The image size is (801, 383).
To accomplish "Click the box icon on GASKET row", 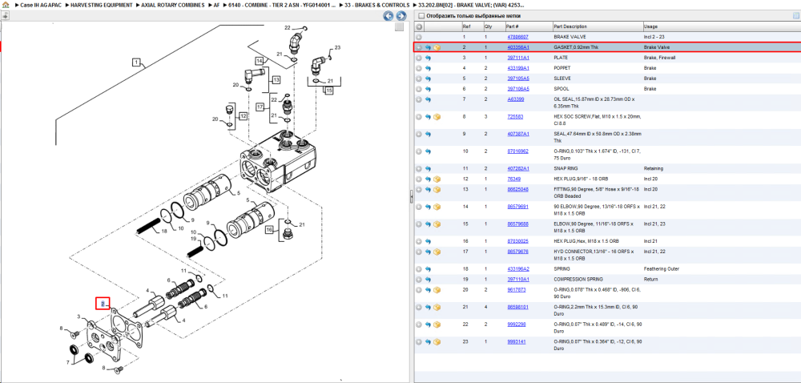I will pyautogui.click(x=437, y=47).
